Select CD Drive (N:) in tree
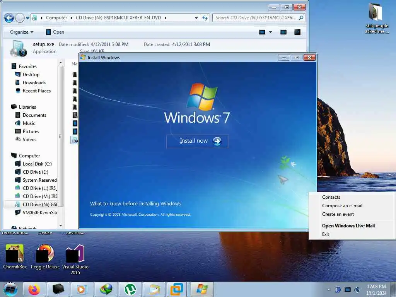This screenshot has width=396, height=297. pyautogui.click(x=40, y=204)
